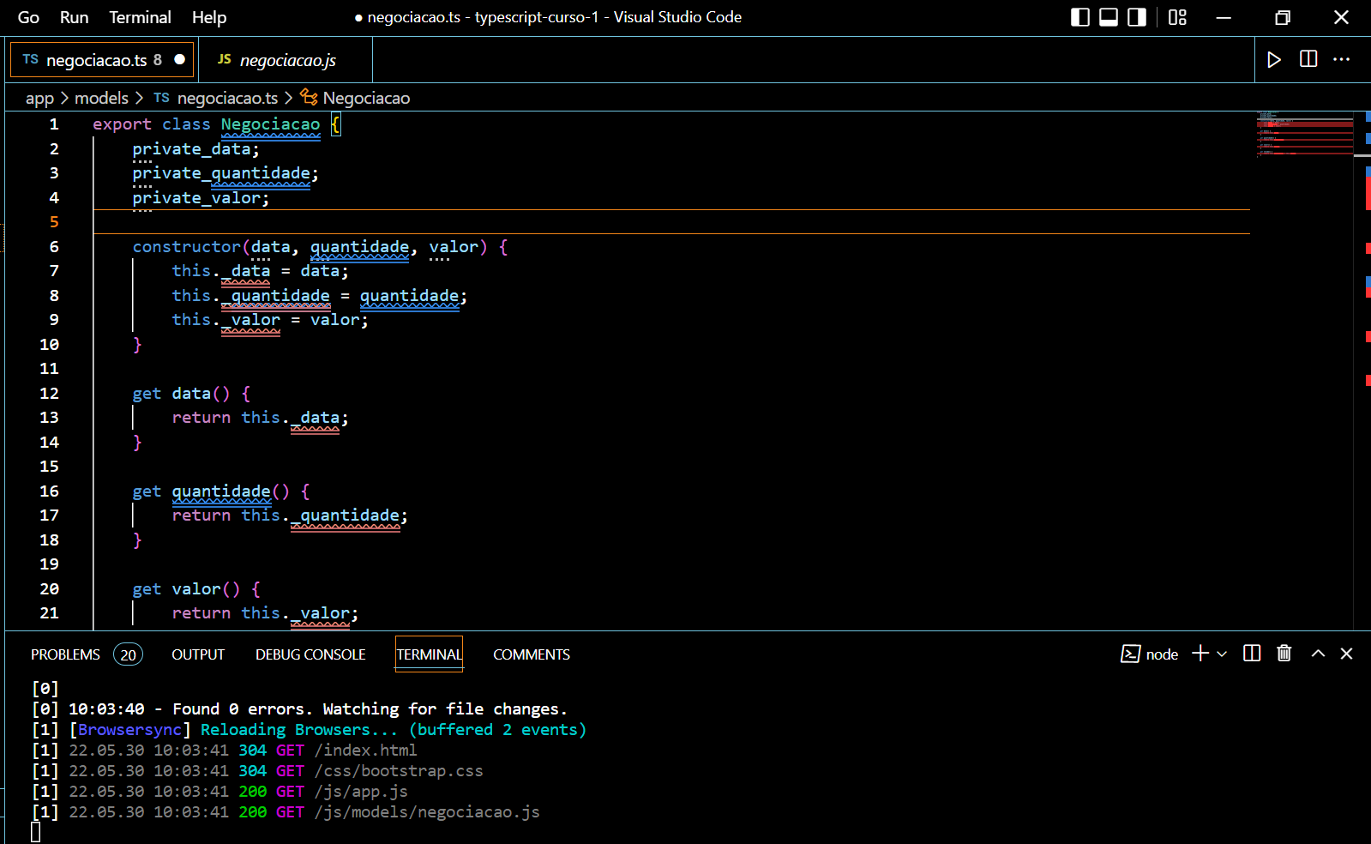Open the COMMENTS panel tab

[x=532, y=654]
